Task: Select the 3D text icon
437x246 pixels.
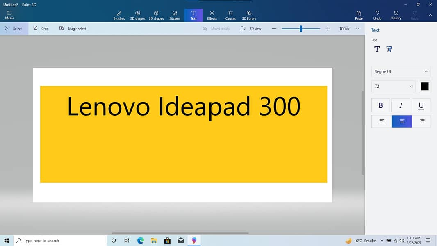Action: [389, 49]
